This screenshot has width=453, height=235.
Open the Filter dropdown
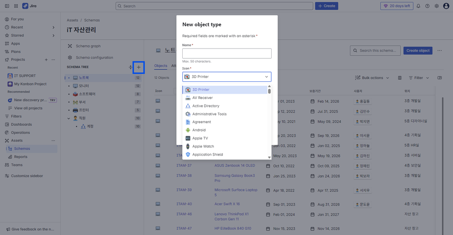coord(419,78)
